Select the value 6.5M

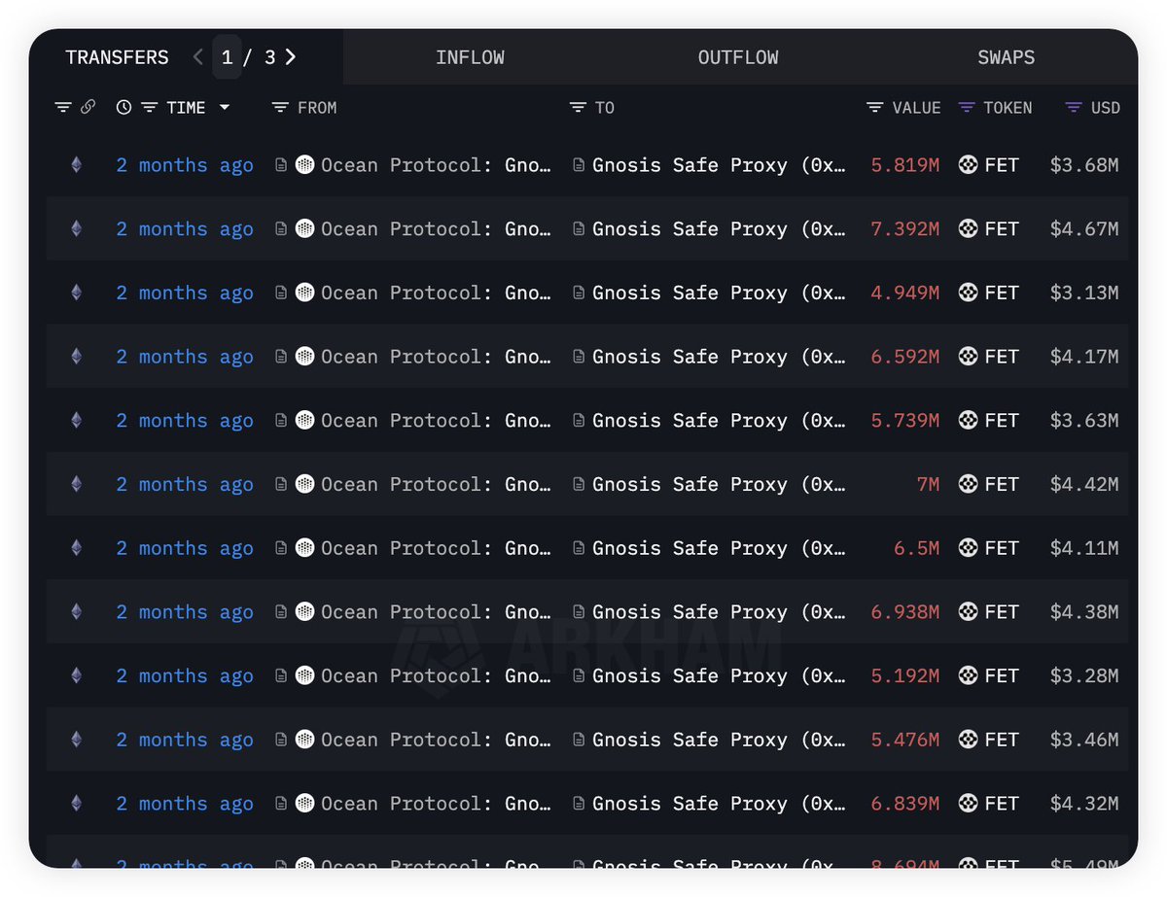coord(917,548)
